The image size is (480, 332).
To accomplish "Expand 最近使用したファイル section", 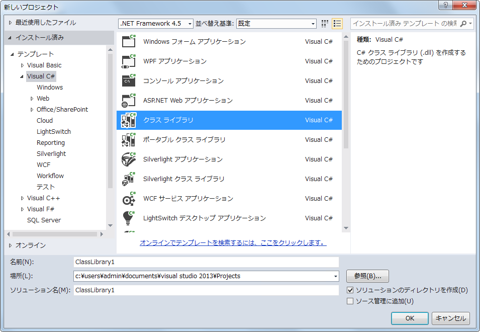I will click(10, 23).
